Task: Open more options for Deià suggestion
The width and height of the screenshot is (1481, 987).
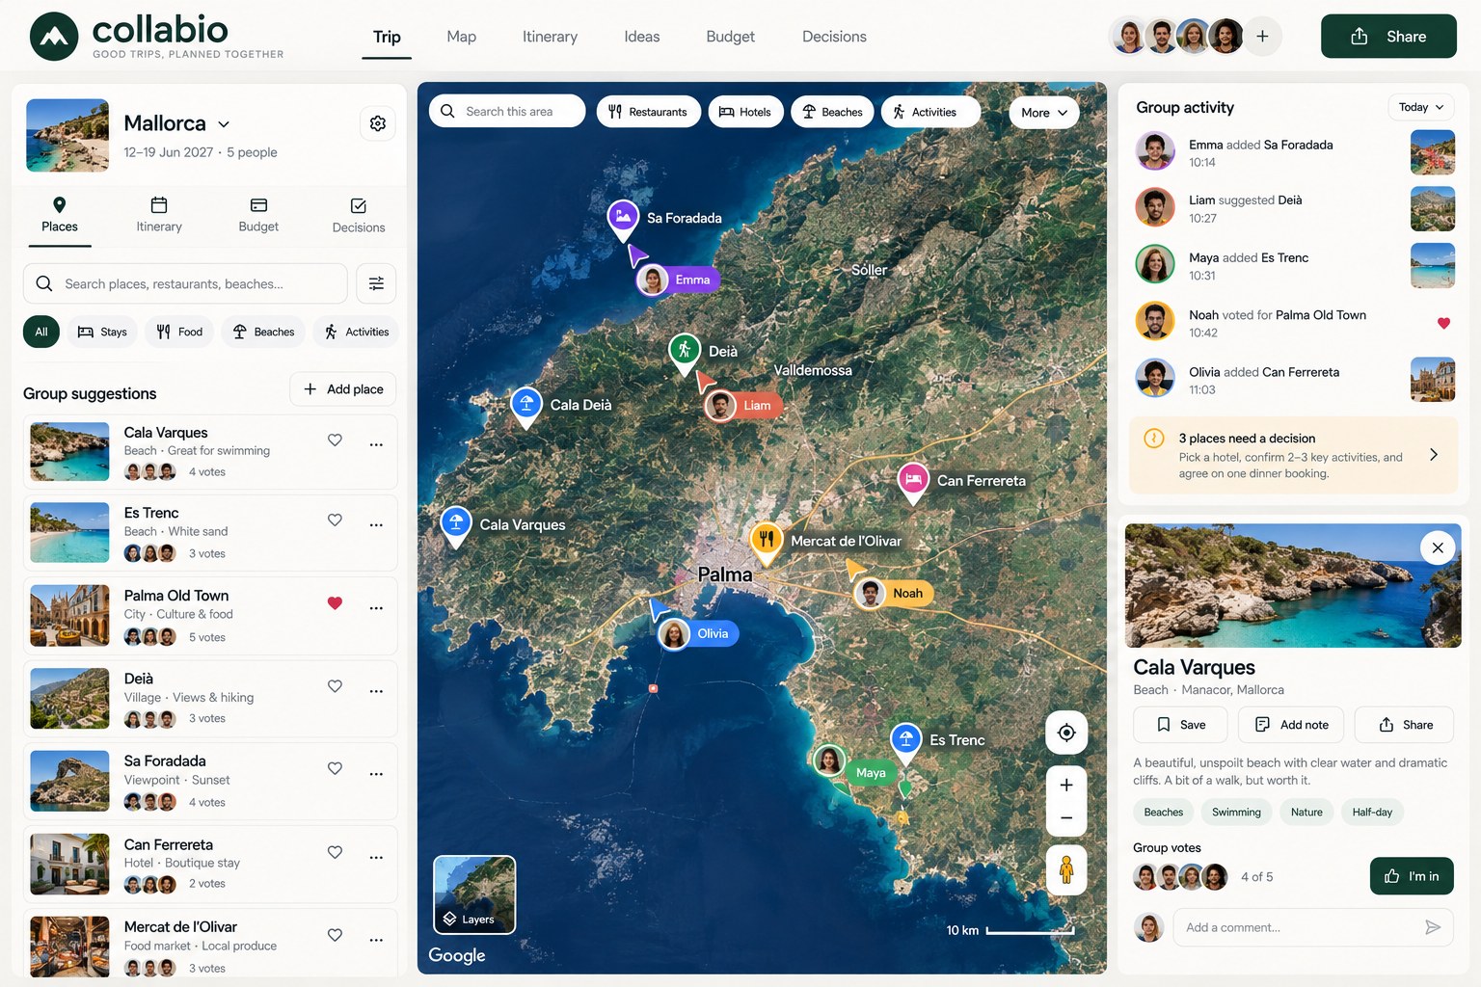Action: tap(376, 691)
